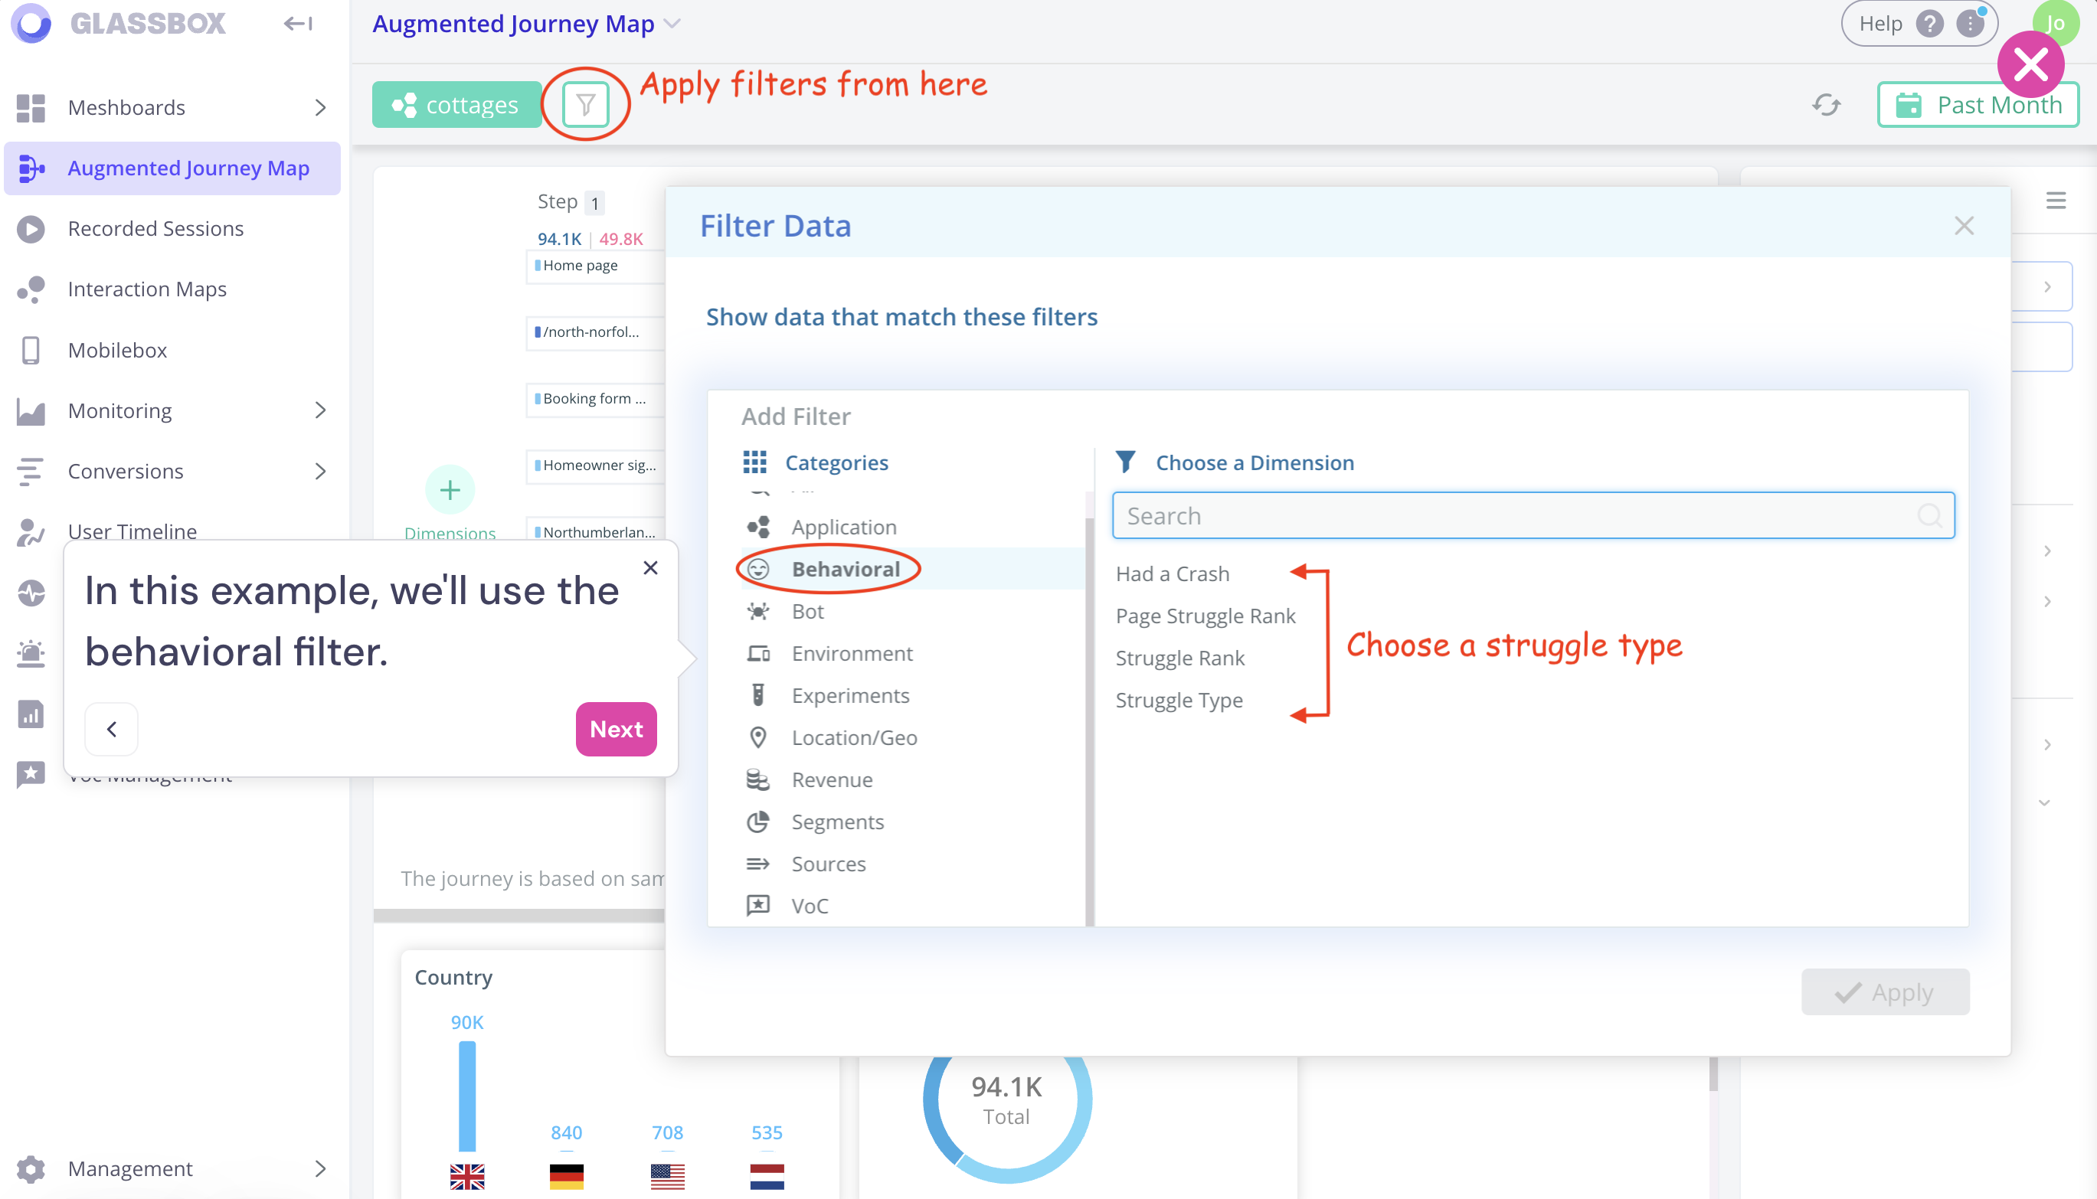2097x1199 pixels.
Task: Click the Dimensions plus icon on the map
Action: click(450, 489)
